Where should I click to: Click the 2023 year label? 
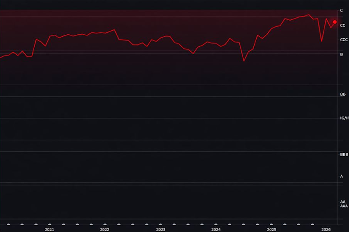[160, 229]
